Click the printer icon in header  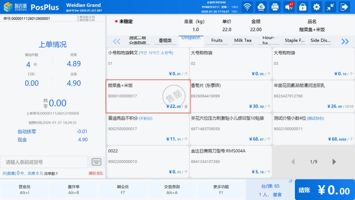point(275,7)
